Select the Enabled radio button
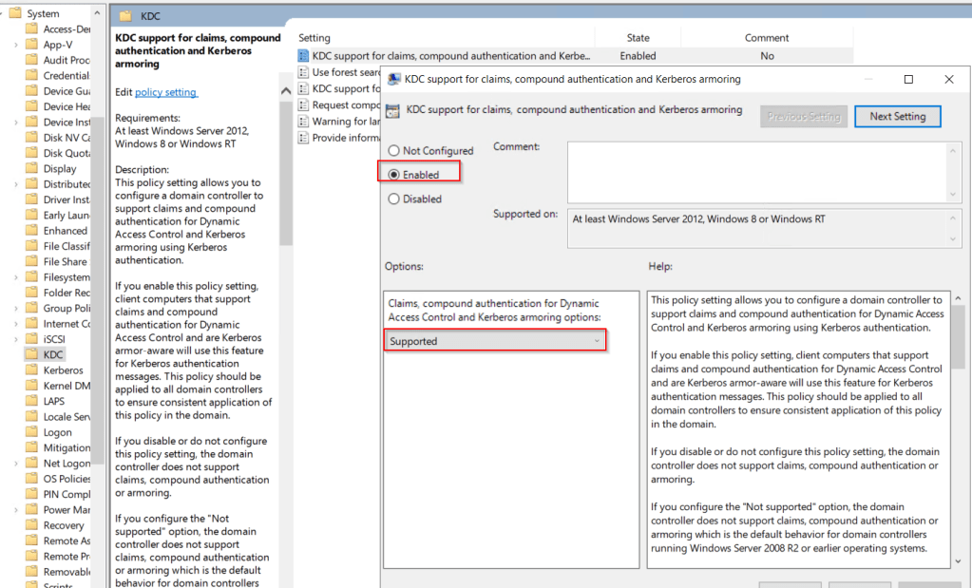The image size is (972, 588). pos(394,175)
